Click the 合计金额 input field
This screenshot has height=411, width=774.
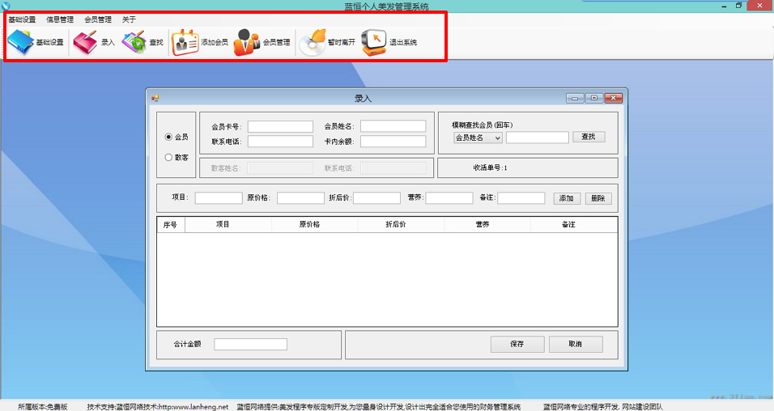tap(251, 344)
